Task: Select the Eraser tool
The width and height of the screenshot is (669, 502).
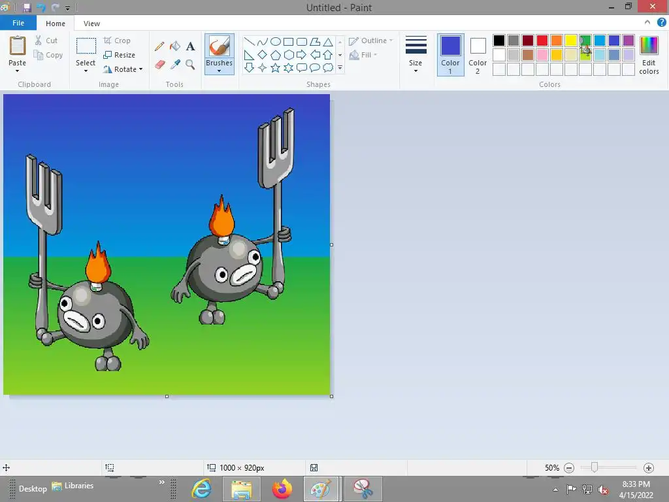Action: 159,65
